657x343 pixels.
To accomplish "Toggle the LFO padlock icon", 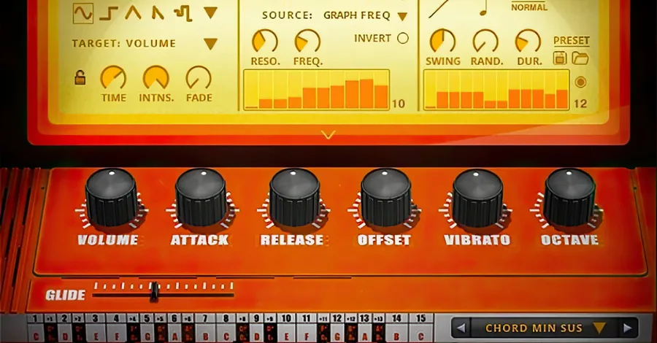I will point(80,77).
